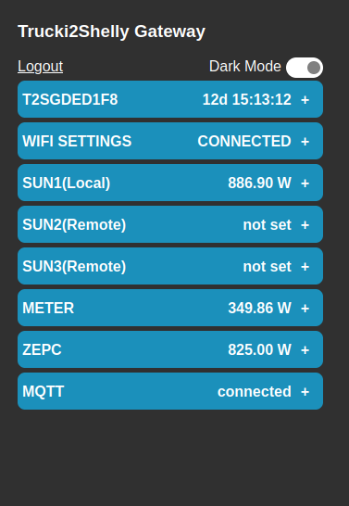Viewport: 349px width, 506px height.
Task: Expand the ZEPC section
Action: click(170, 349)
